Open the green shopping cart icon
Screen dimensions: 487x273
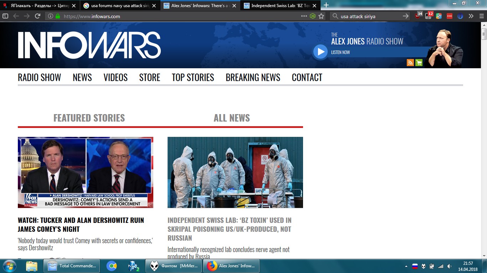tap(419, 63)
